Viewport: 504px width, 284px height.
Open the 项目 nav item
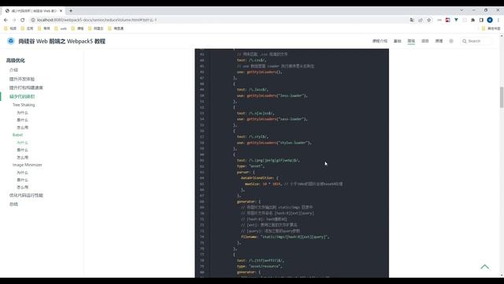(425, 41)
